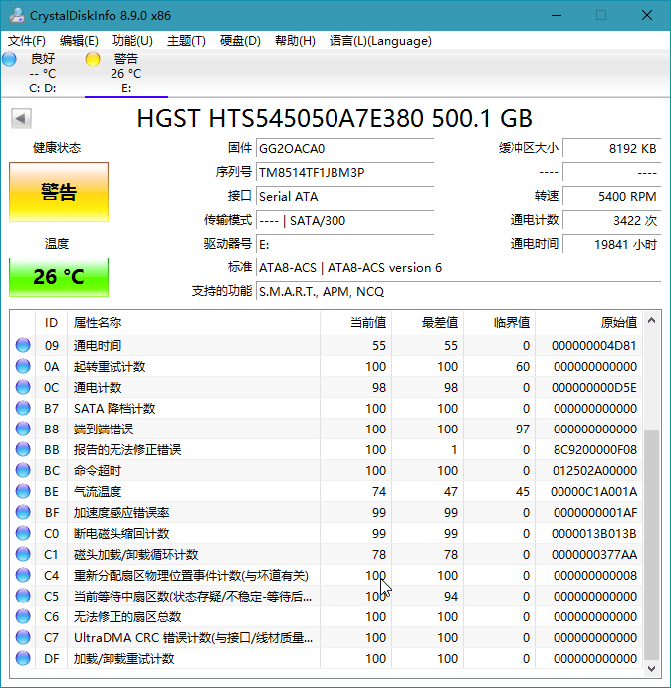
Task: Click the yellow warning orb for E: disk
Action: point(93,59)
